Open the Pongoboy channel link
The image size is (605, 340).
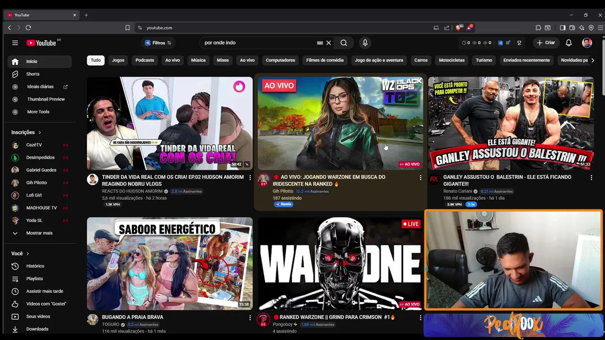[x=283, y=324]
